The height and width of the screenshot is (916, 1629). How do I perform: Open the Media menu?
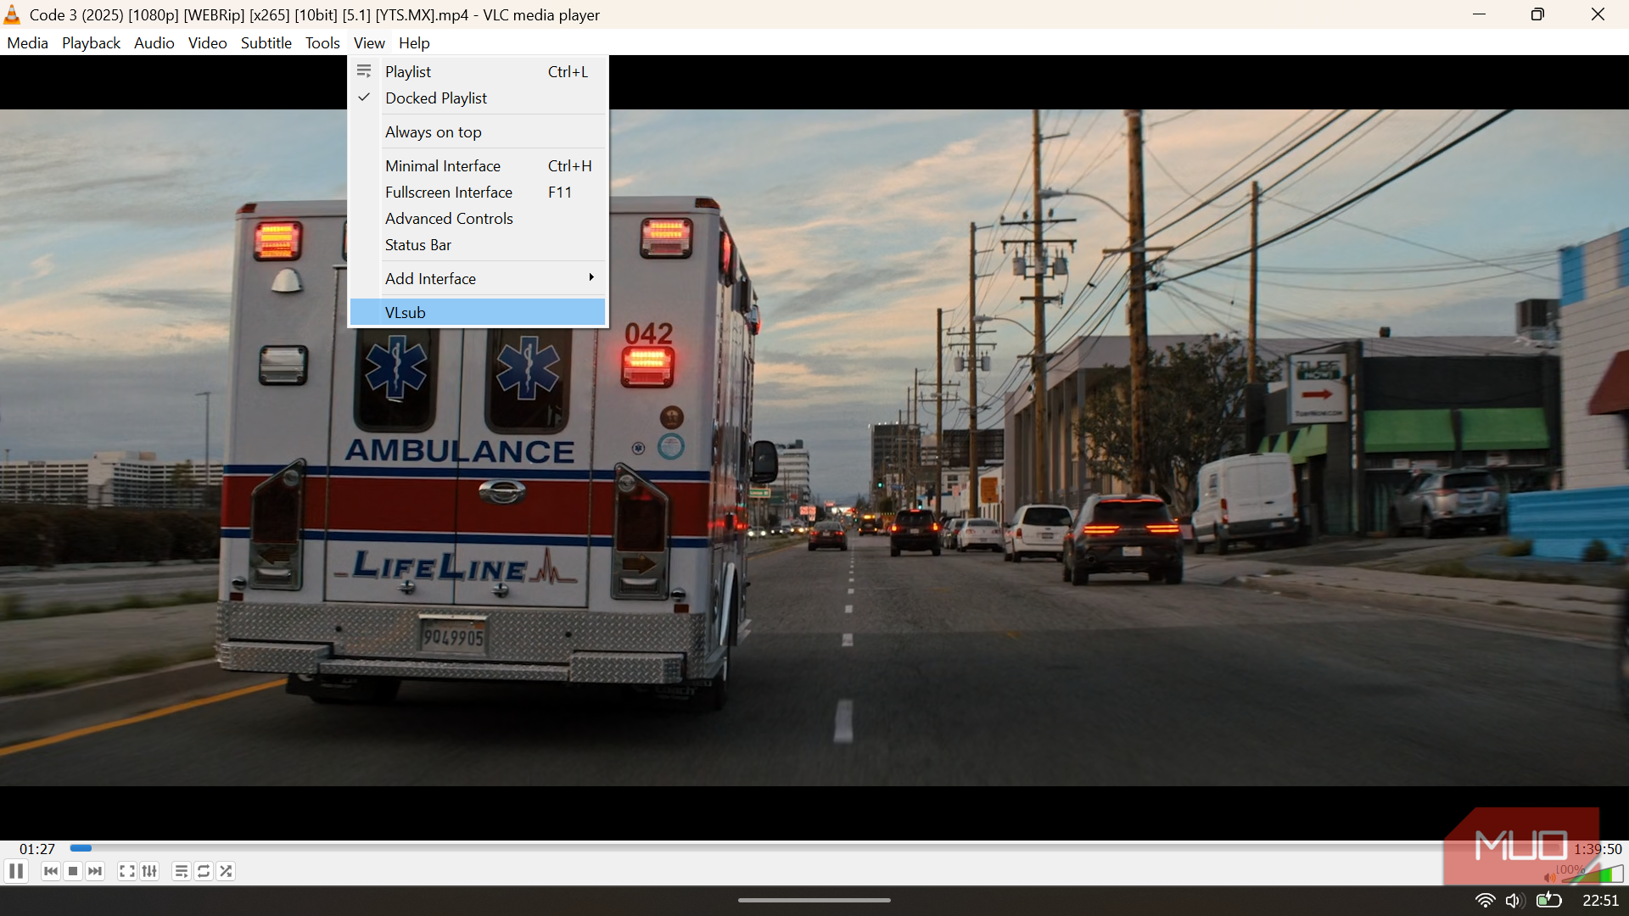[x=27, y=42]
